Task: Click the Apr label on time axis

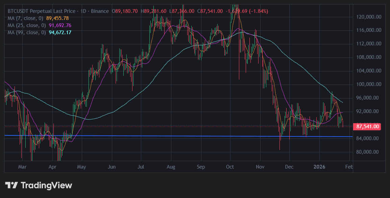Action: click(52, 167)
